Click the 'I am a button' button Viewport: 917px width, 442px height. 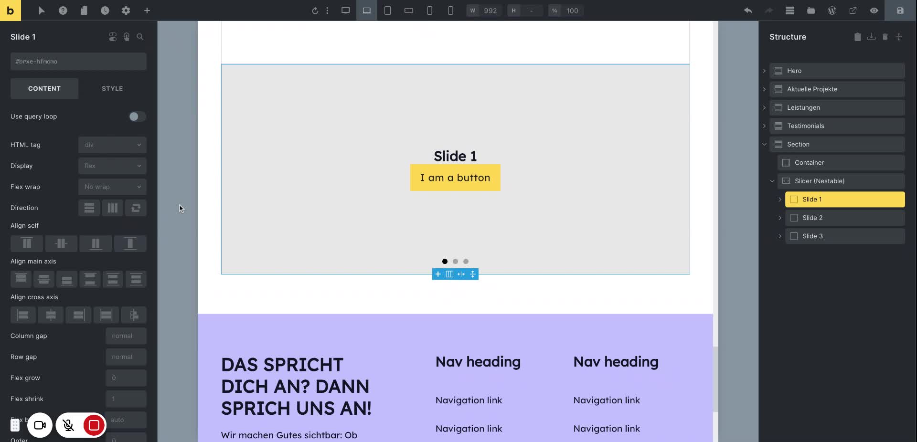pos(455,178)
